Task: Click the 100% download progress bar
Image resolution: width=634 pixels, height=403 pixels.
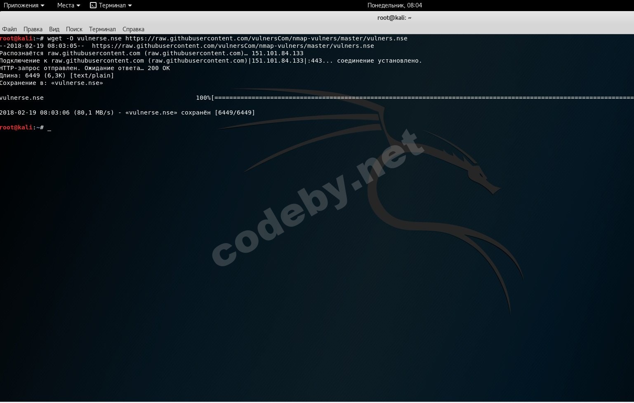Action: click(x=415, y=98)
